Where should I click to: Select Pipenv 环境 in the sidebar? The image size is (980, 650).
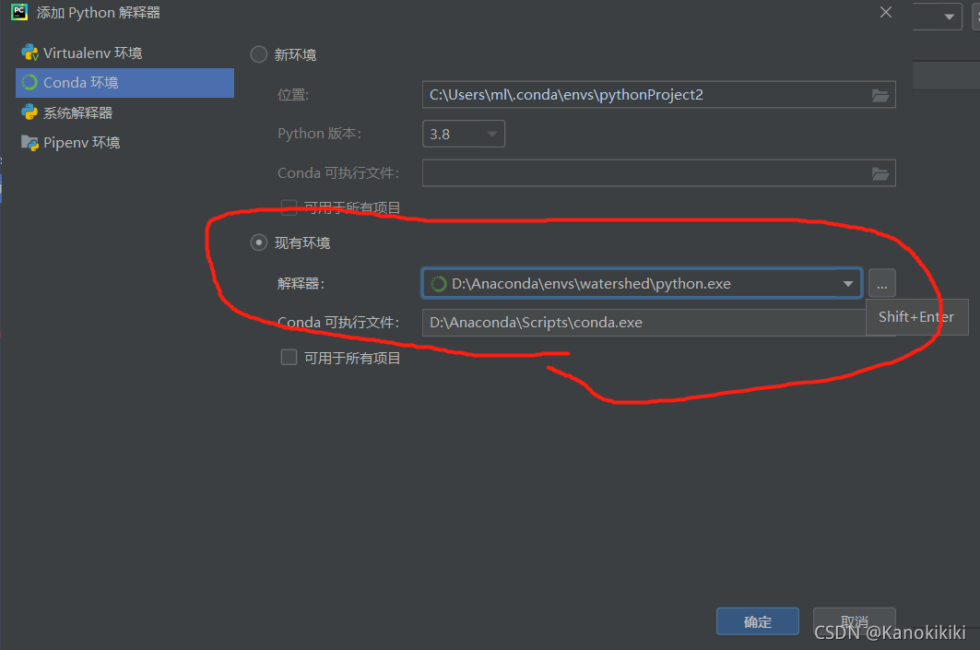(x=124, y=143)
